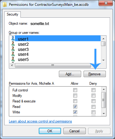Open Learn about access control link
Screen dimensions: 115x139
click(x=40, y=121)
